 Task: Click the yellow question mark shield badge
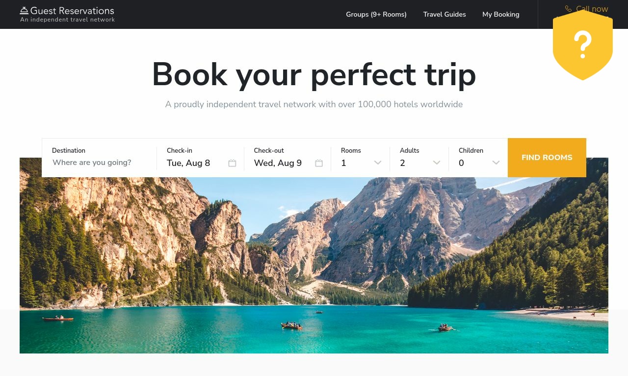pos(583,45)
